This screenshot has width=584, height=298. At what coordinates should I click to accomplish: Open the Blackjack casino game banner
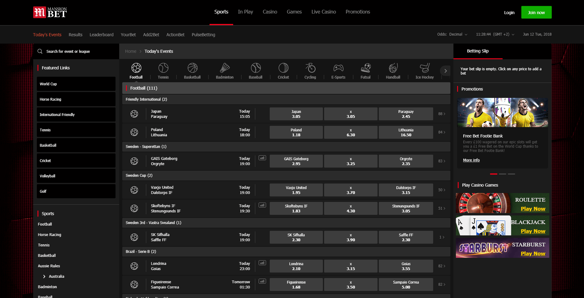[x=502, y=226]
